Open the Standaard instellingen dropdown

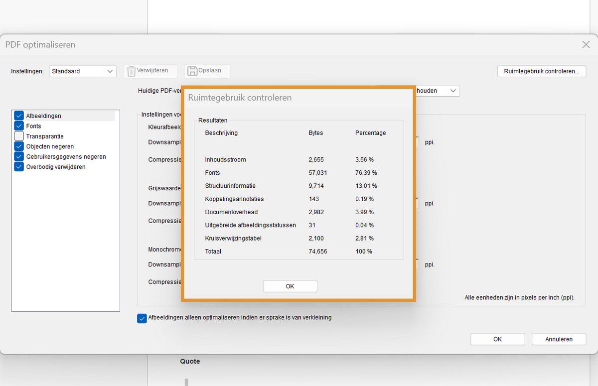coord(83,71)
